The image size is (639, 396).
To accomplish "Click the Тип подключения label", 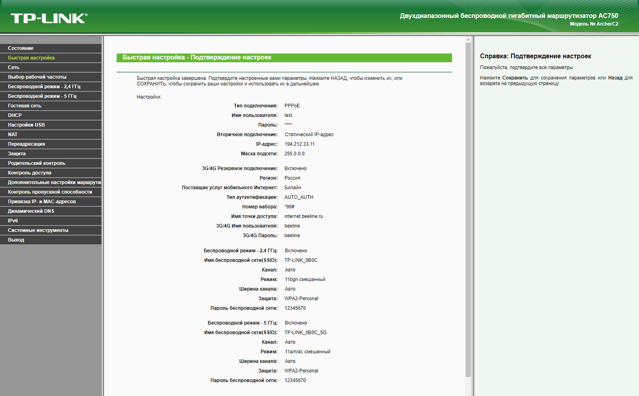I will click(256, 106).
